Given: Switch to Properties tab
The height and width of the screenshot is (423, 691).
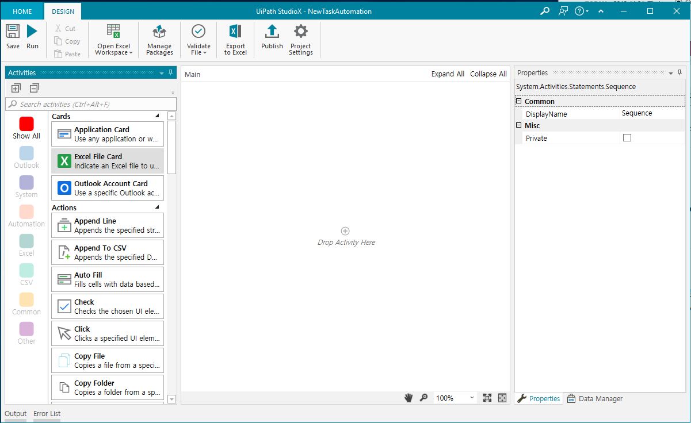Looking at the screenshot, I should point(539,398).
